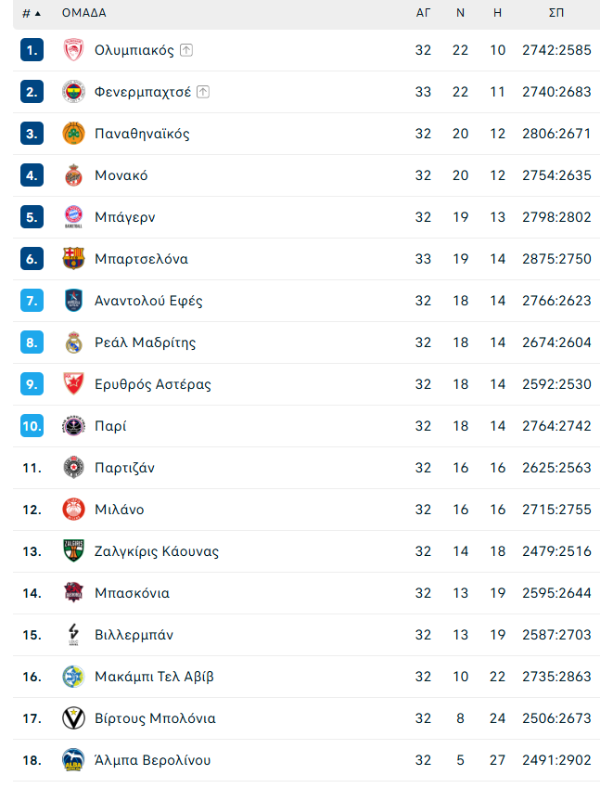Open the Άλμπα Βερολίνου team link
This screenshot has width=600, height=788.
tap(153, 760)
